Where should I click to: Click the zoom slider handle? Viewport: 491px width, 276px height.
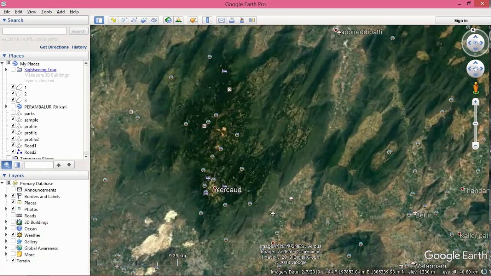point(476,124)
